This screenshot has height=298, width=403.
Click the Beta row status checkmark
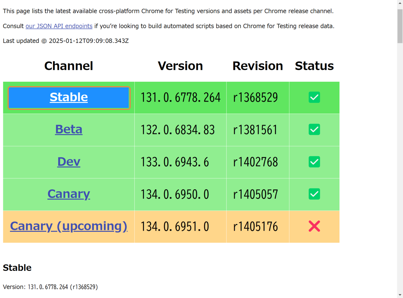coord(314,130)
